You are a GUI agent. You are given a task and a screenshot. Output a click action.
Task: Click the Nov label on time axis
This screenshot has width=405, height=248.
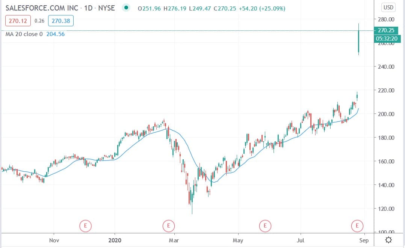coord(54,240)
